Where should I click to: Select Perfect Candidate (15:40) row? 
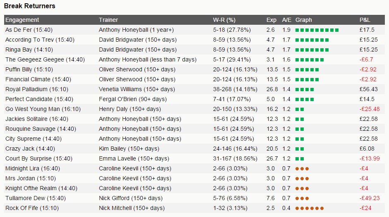[x=39, y=99]
